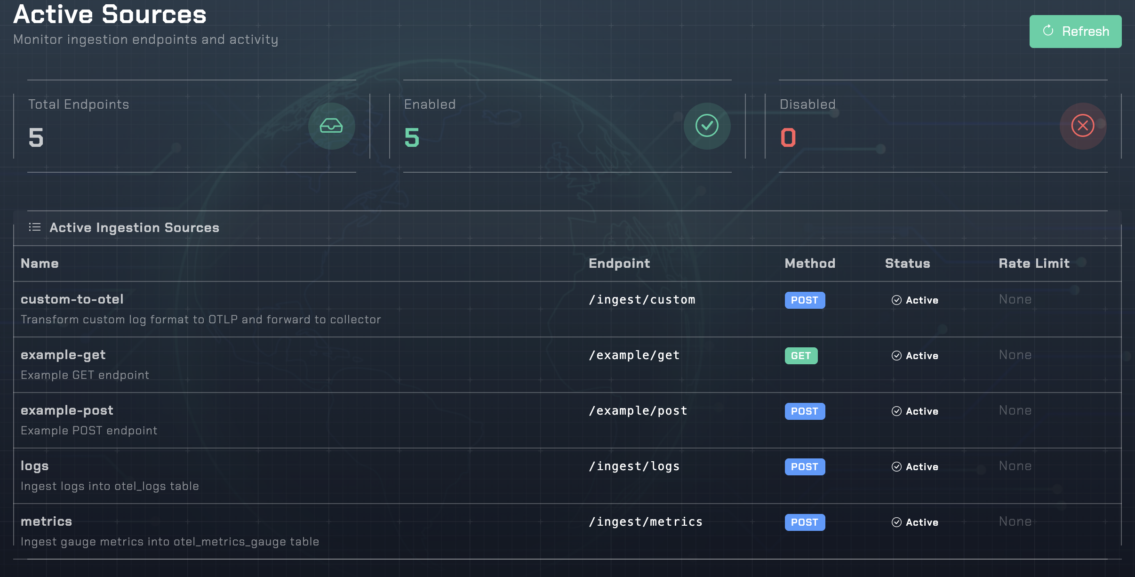Click the refresh arrow icon inside the Refresh button

pyautogui.click(x=1048, y=31)
